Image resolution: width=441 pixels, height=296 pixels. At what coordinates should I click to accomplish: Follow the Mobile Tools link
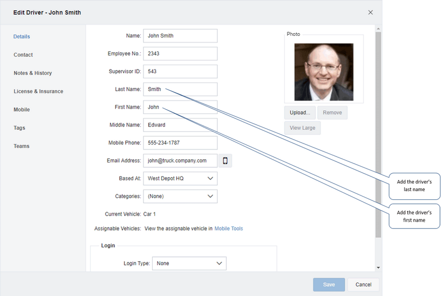point(229,229)
